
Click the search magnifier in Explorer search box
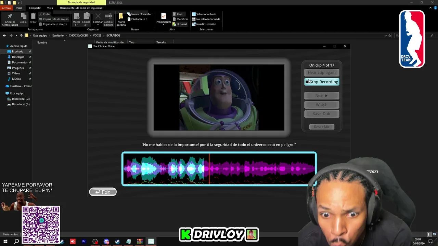[x=432, y=36]
